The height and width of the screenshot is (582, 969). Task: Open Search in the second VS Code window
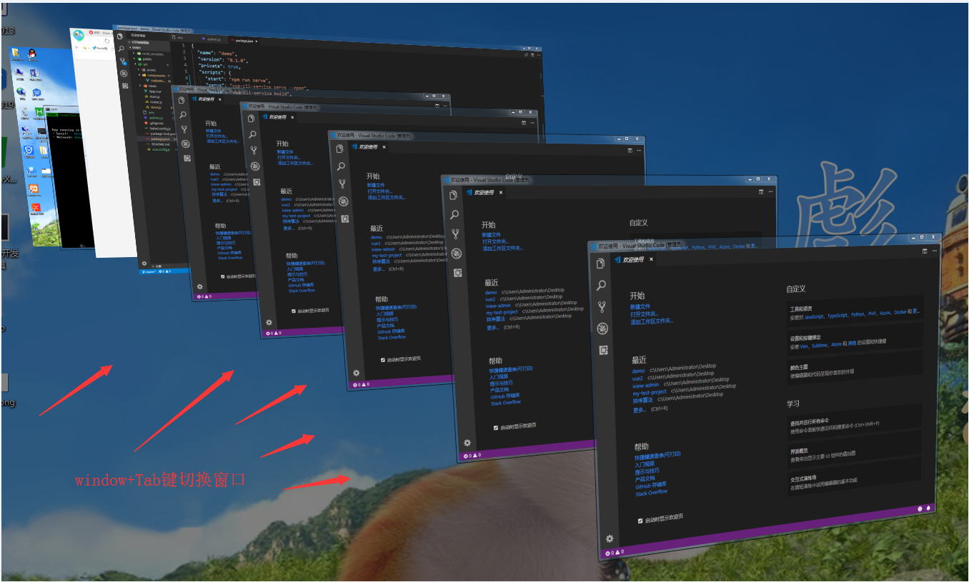pos(454,214)
